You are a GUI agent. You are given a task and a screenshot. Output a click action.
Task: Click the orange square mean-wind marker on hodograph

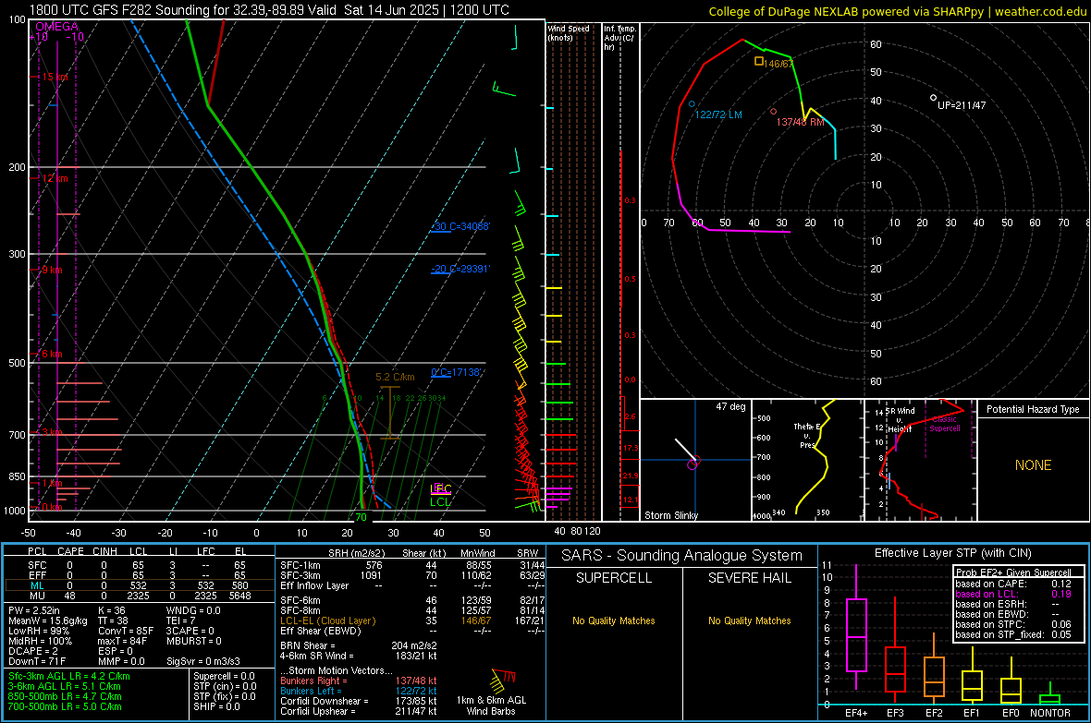pyautogui.click(x=759, y=61)
